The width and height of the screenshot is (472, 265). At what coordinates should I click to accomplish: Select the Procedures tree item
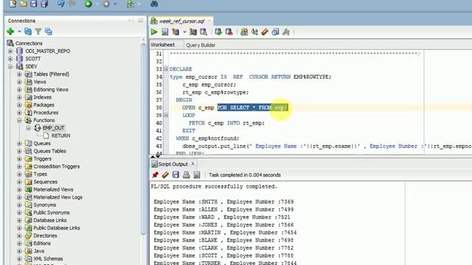tap(46, 113)
